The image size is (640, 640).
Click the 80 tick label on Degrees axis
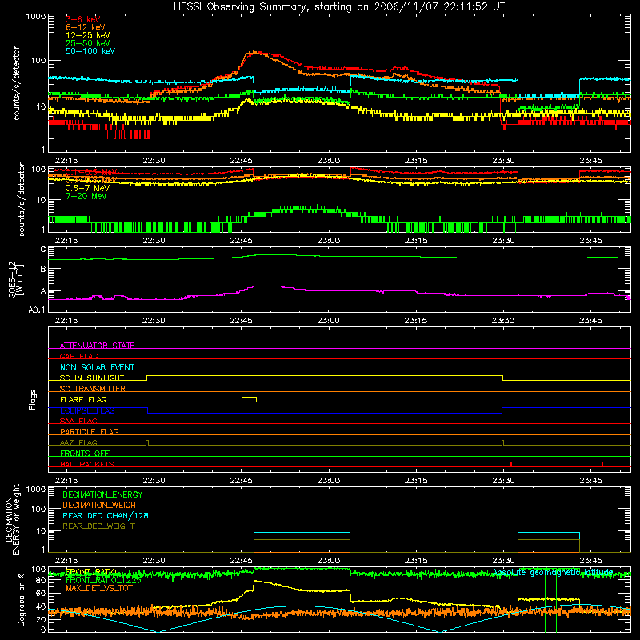coord(41,580)
